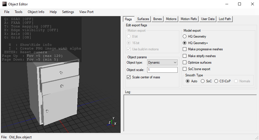This screenshot has height=140, width=259.
Task: Minimize the Object Editor window
Action: (227, 4)
